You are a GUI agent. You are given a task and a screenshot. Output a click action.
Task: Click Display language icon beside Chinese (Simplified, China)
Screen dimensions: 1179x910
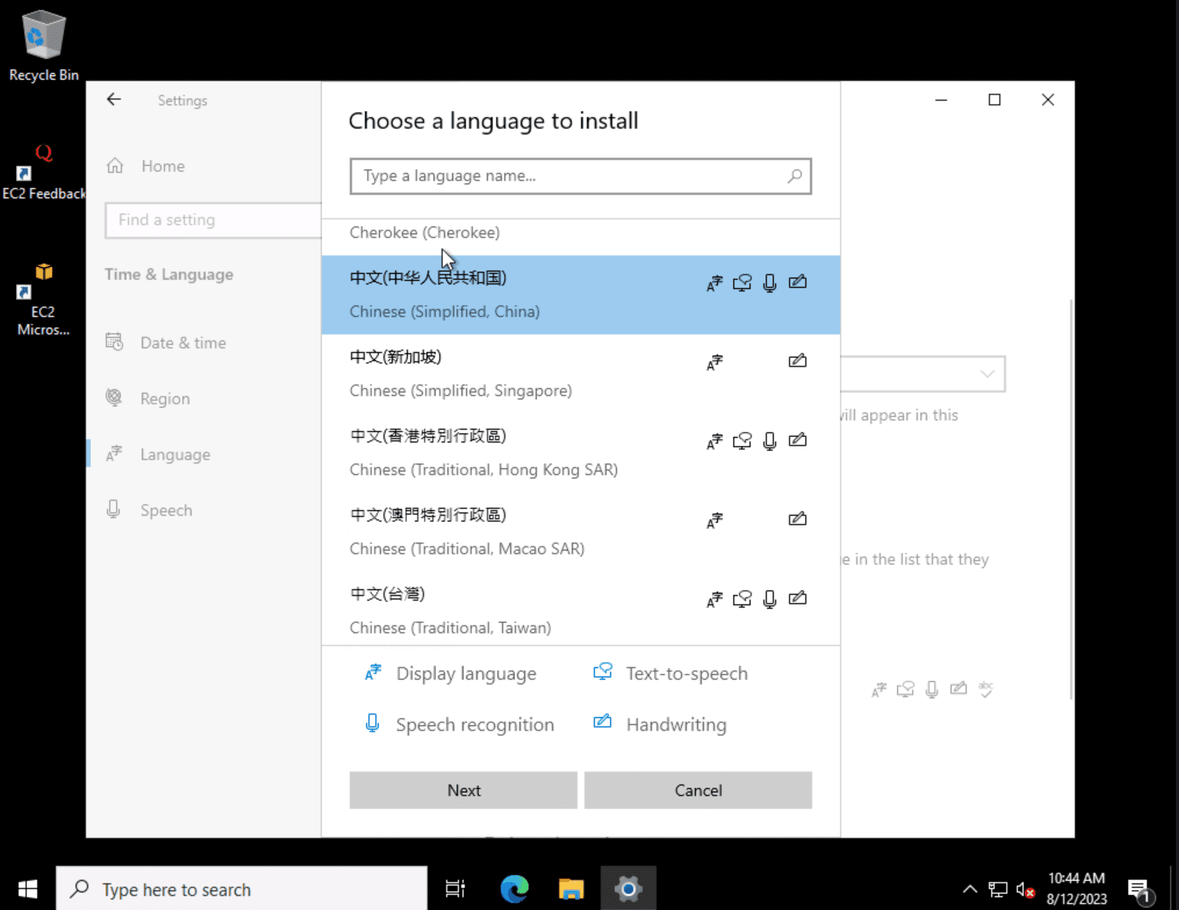(713, 282)
